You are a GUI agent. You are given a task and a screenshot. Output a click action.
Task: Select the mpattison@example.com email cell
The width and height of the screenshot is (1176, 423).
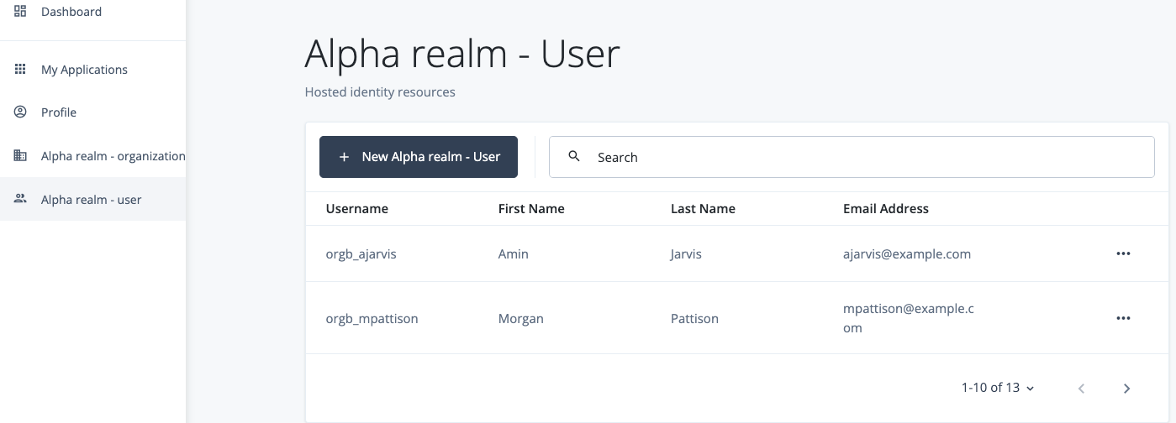coord(908,318)
